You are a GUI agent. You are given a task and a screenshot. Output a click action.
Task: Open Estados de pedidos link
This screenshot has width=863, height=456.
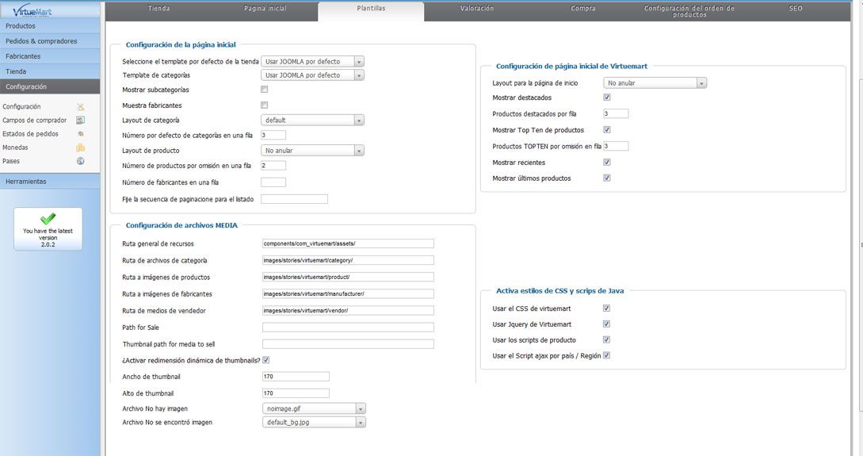pos(30,134)
